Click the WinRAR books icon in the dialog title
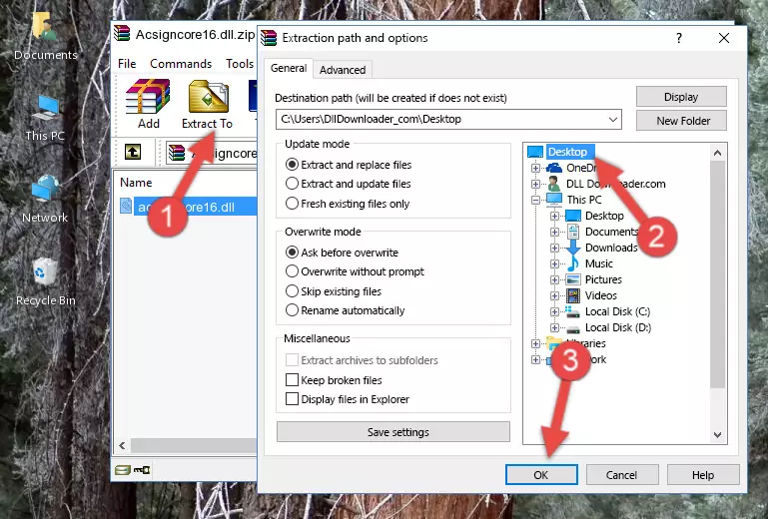Screen dimensions: 768x519 269,38
